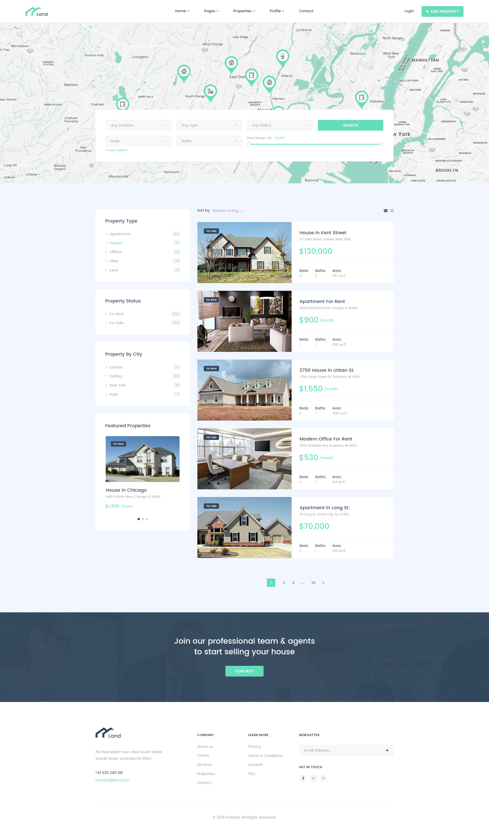Open the Properties menu in navbar
The height and width of the screenshot is (828, 489).
click(244, 11)
